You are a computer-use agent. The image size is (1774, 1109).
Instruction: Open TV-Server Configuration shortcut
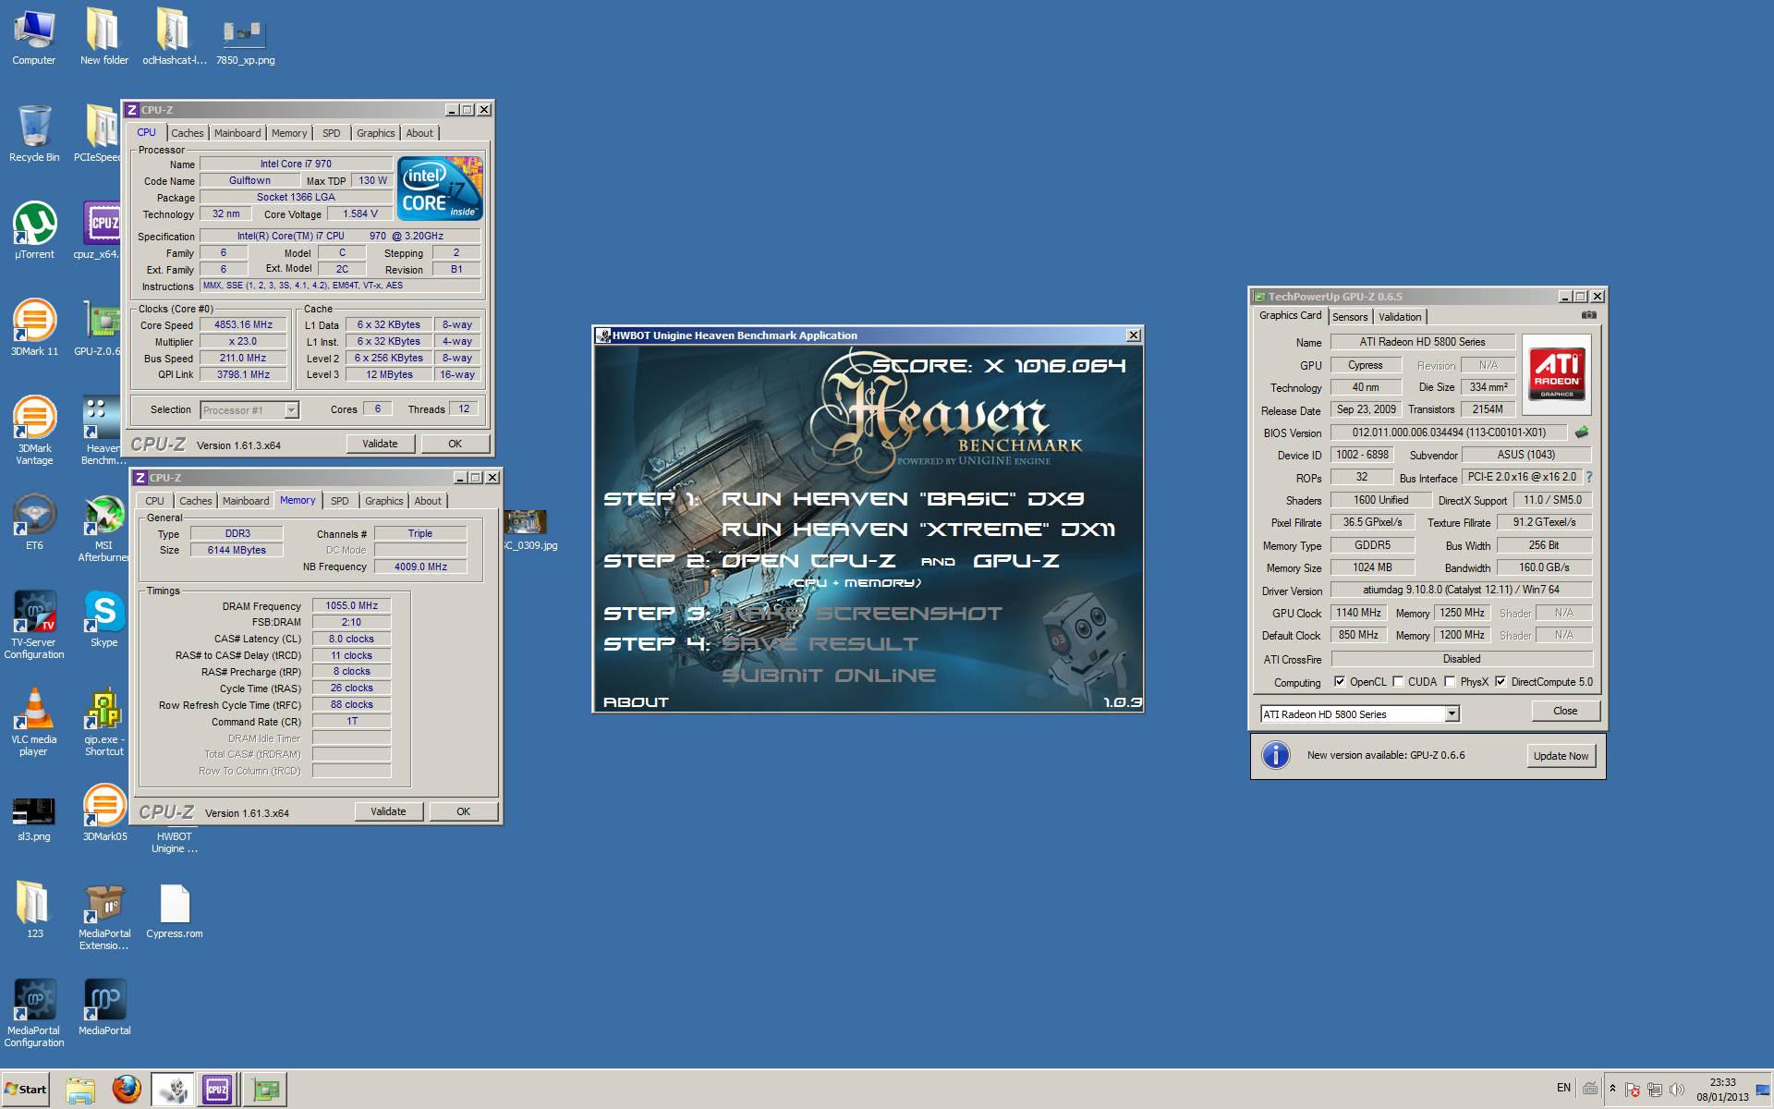(x=33, y=626)
